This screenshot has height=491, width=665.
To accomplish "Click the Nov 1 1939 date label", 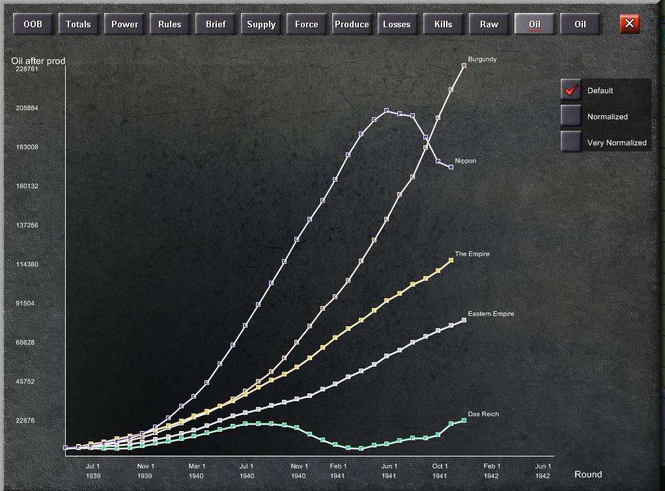I will coord(145,471).
